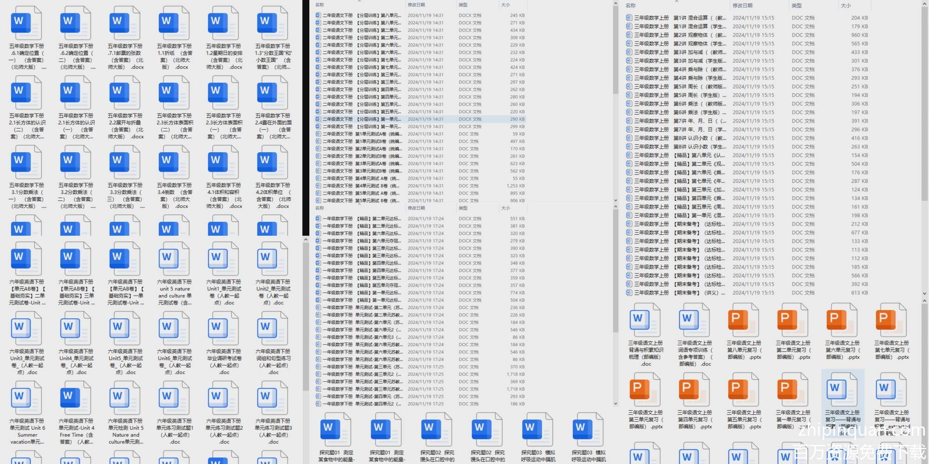
Task: Open the 五年级数学下册 6.1确定位置(一) Word file icon
Action: (26, 23)
